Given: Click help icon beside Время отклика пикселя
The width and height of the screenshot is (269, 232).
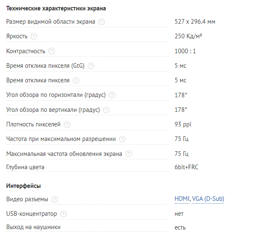Looking at the screenshot, I should (x=76, y=80).
